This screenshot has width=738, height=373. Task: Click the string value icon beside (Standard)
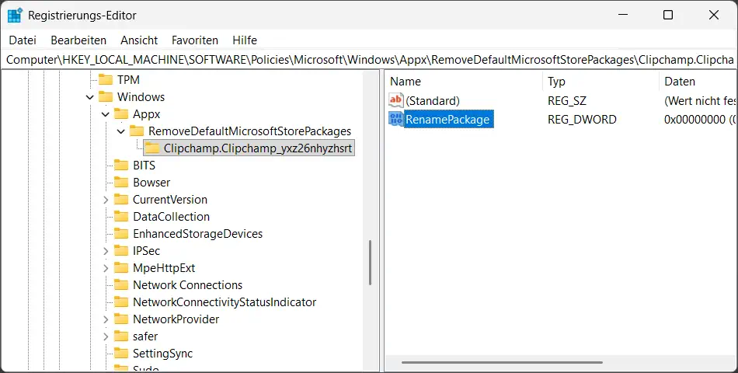click(395, 101)
